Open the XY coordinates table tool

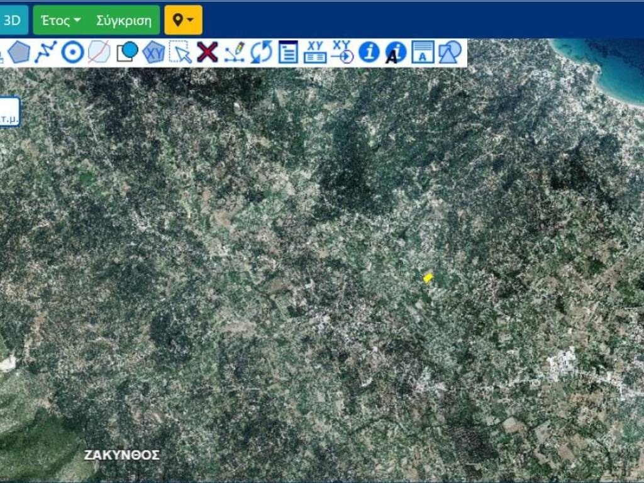315,52
